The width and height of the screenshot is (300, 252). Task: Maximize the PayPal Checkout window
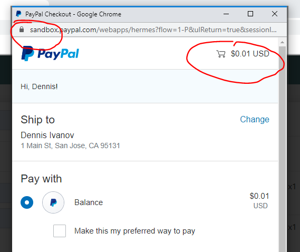(250, 14)
